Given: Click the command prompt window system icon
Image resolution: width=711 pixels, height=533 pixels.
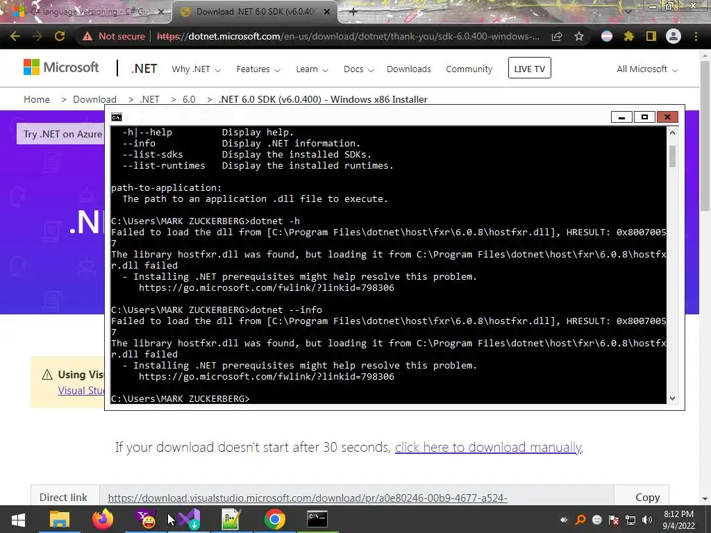Looking at the screenshot, I should point(117,117).
